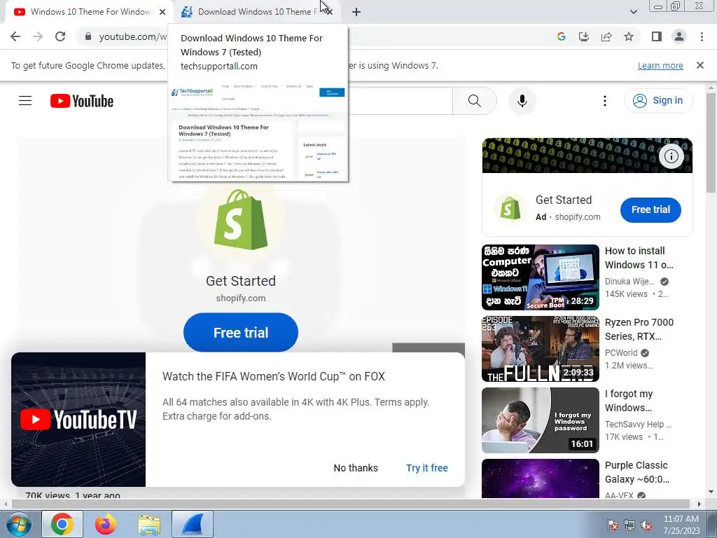Close the YouTube tab

162,12
